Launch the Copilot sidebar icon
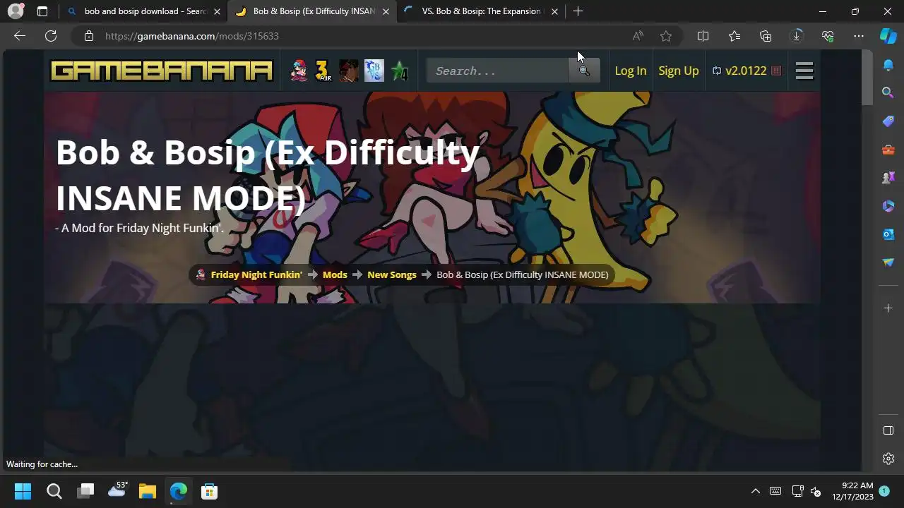Viewport: 904px width, 508px height. pyautogui.click(x=888, y=36)
